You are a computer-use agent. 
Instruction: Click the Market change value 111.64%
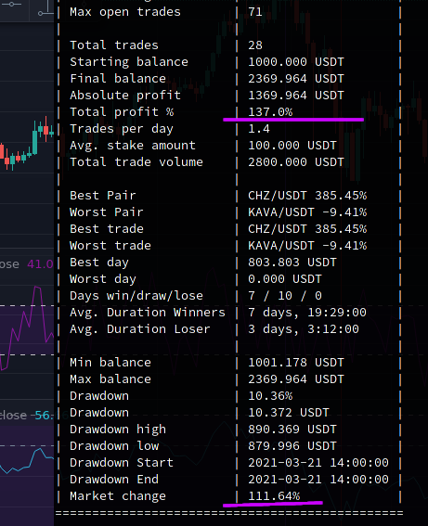(x=274, y=496)
